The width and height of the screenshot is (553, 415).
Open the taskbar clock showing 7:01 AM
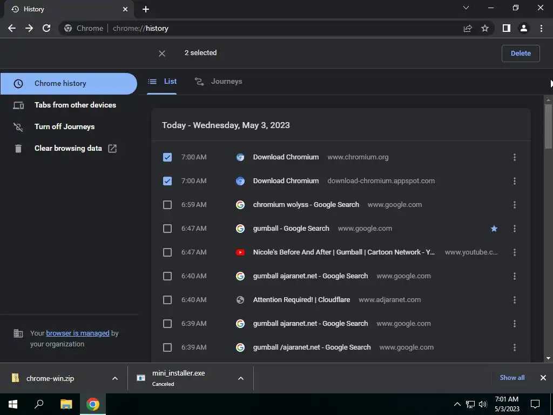(x=507, y=404)
